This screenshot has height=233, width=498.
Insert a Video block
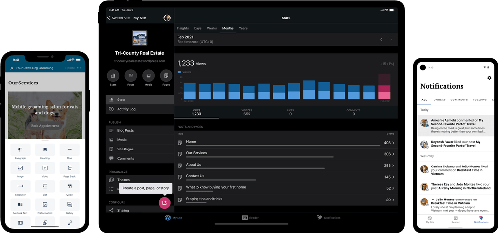45,167
